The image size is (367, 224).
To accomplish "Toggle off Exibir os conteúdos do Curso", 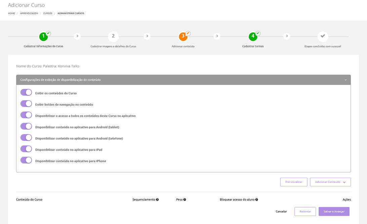I will pos(26,92).
